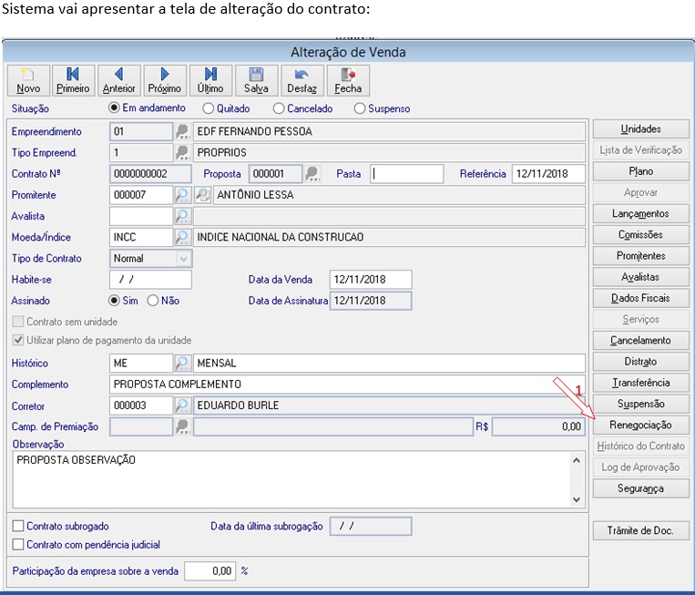Click the Distrato button
Image resolution: width=695 pixels, height=595 pixels.
[640, 362]
